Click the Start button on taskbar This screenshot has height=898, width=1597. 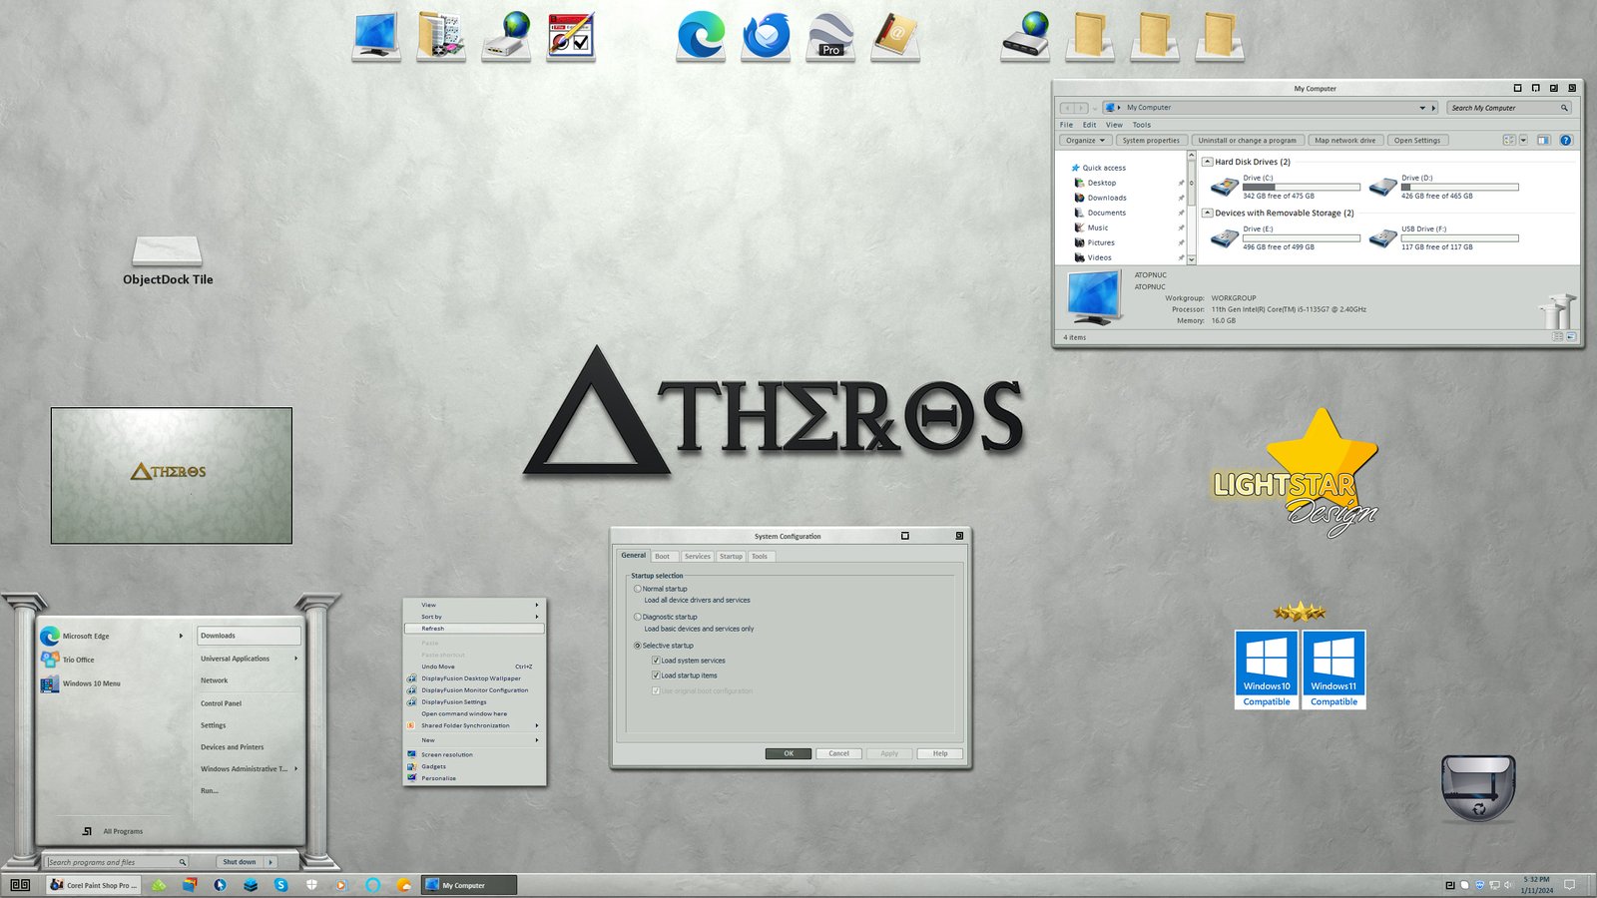click(x=20, y=885)
